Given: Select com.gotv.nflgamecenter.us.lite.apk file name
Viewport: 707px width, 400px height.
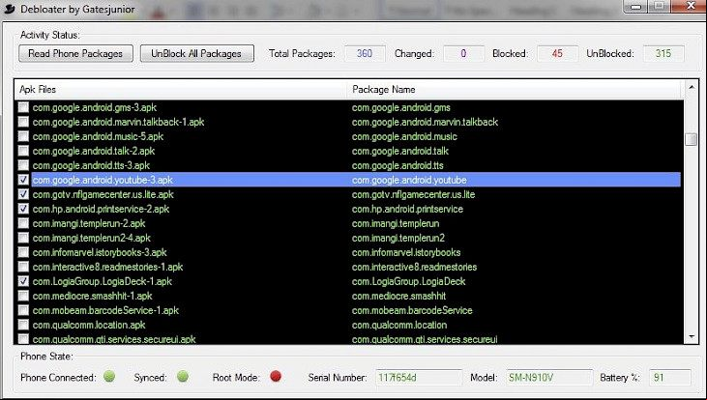Looking at the screenshot, I should pyautogui.click(x=103, y=194).
